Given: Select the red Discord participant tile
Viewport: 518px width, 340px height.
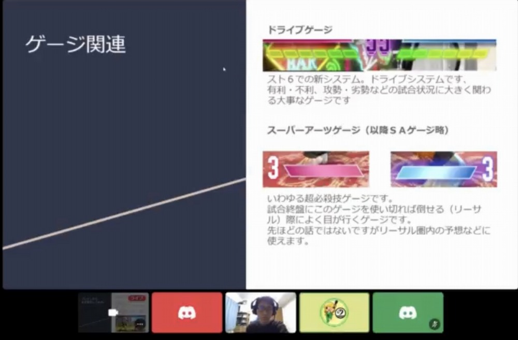Looking at the screenshot, I should coord(187,313).
